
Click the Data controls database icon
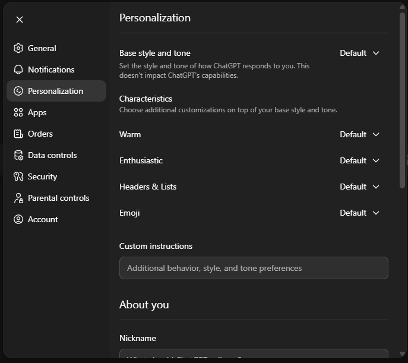tap(18, 155)
